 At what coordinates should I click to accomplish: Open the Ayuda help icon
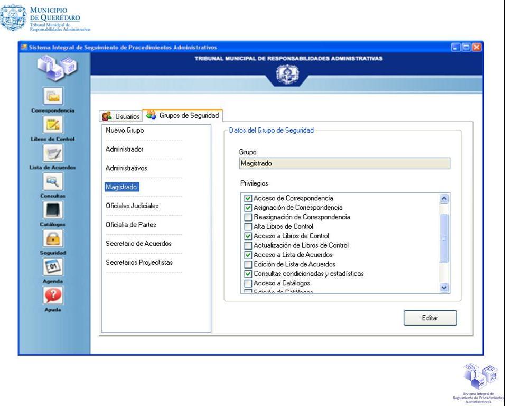pos(53,295)
